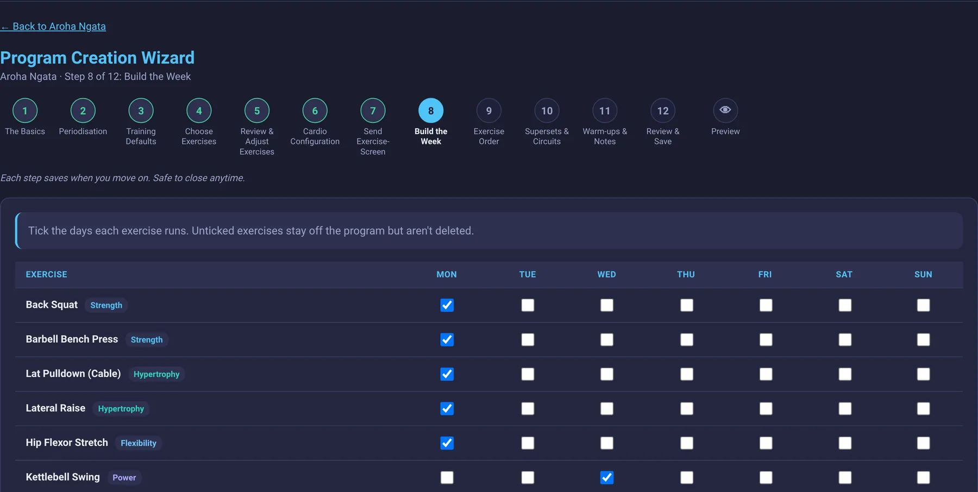
Task: Click the Program Creation Wizard heading
Action: click(x=97, y=58)
